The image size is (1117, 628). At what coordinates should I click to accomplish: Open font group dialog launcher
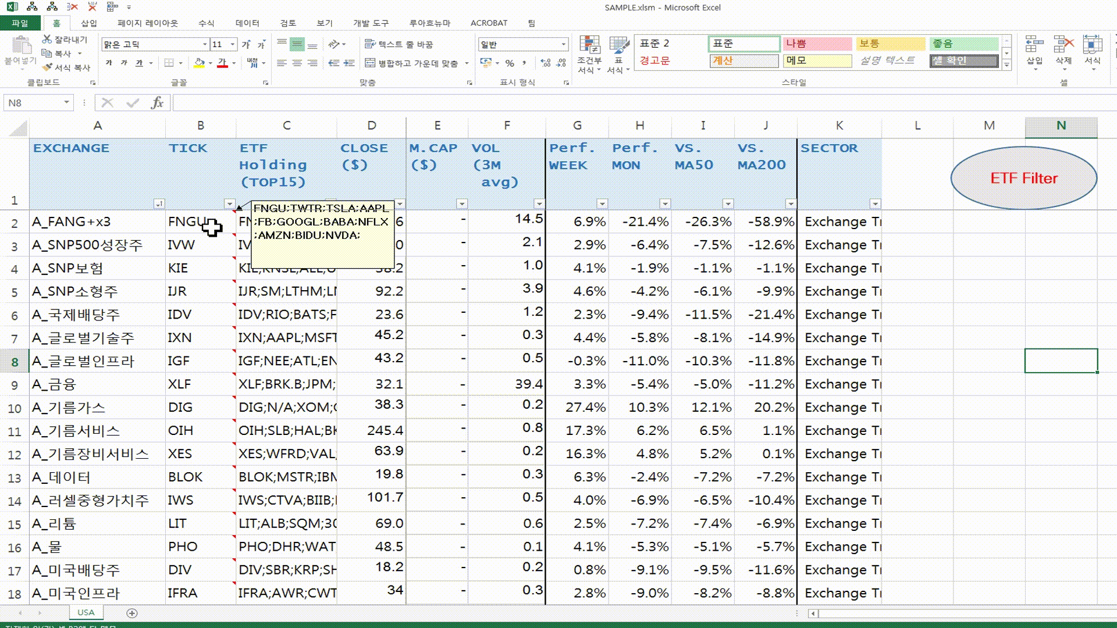click(x=266, y=83)
